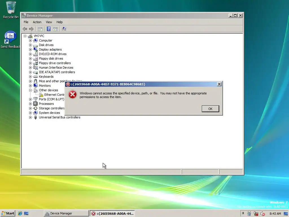Screen dimensions: 289x217
Task: Expand the Disk drives node
Action: pyautogui.click(x=30, y=45)
